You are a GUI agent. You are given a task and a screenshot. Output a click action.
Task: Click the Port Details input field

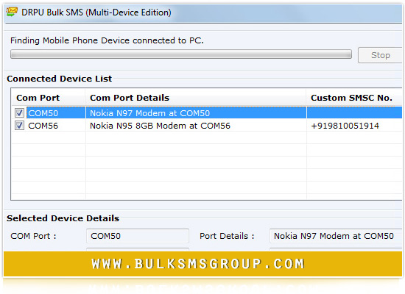(x=336, y=236)
